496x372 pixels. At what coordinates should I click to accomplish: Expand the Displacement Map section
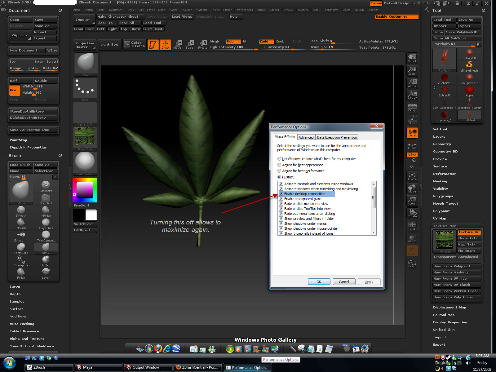449,307
